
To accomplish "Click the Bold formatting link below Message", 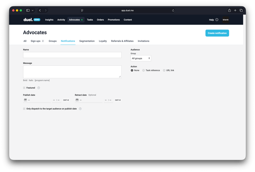I will click(x=25, y=80).
